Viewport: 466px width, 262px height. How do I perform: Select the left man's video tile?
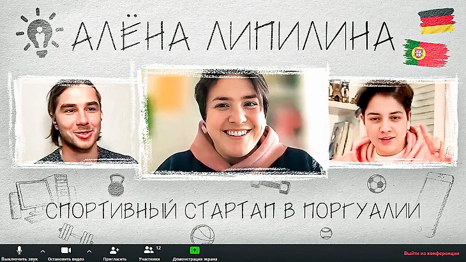click(75, 121)
